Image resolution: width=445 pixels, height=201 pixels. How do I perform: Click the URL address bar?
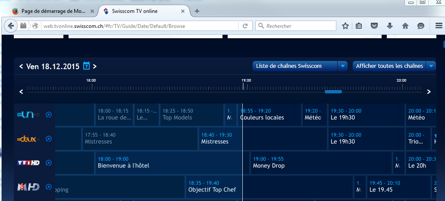pyautogui.click(x=139, y=26)
